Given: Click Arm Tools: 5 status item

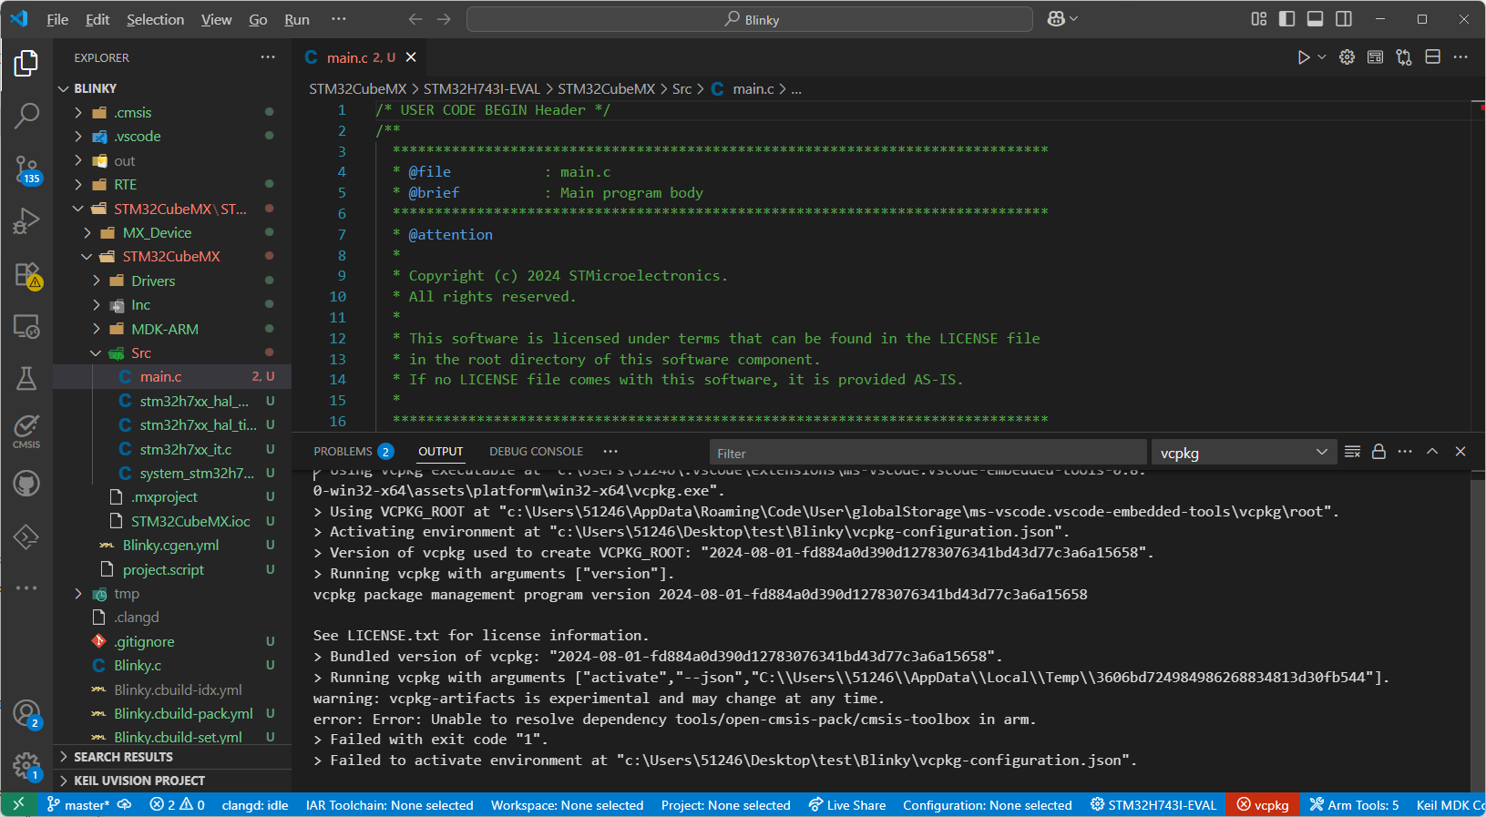Looking at the screenshot, I should [1354, 805].
